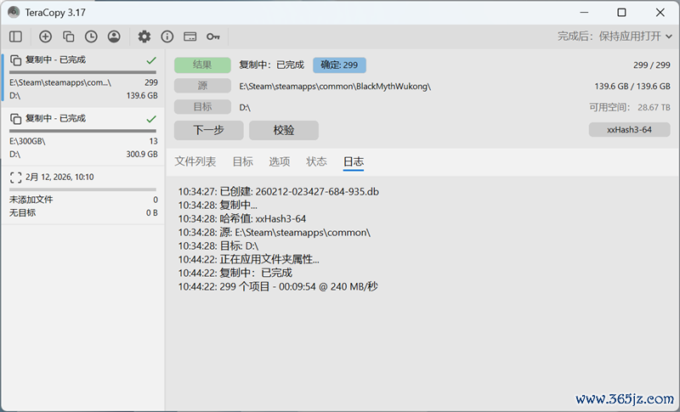Viewport: 680px width, 412px height.
Task: Switch to the 目标 tab
Action: (x=243, y=162)
